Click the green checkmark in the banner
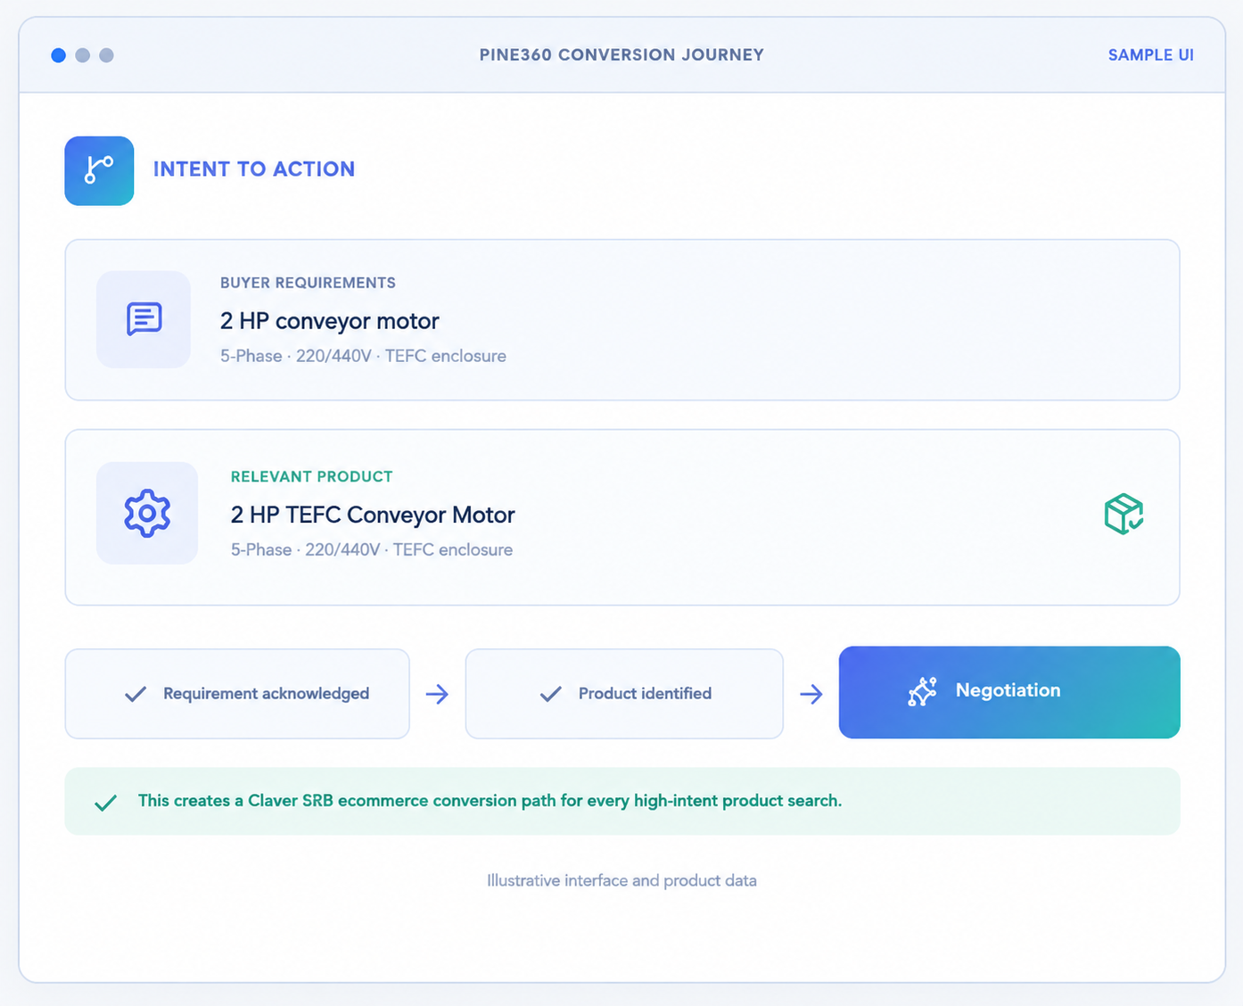The image size is (1243, 1006). coord(105,803)
